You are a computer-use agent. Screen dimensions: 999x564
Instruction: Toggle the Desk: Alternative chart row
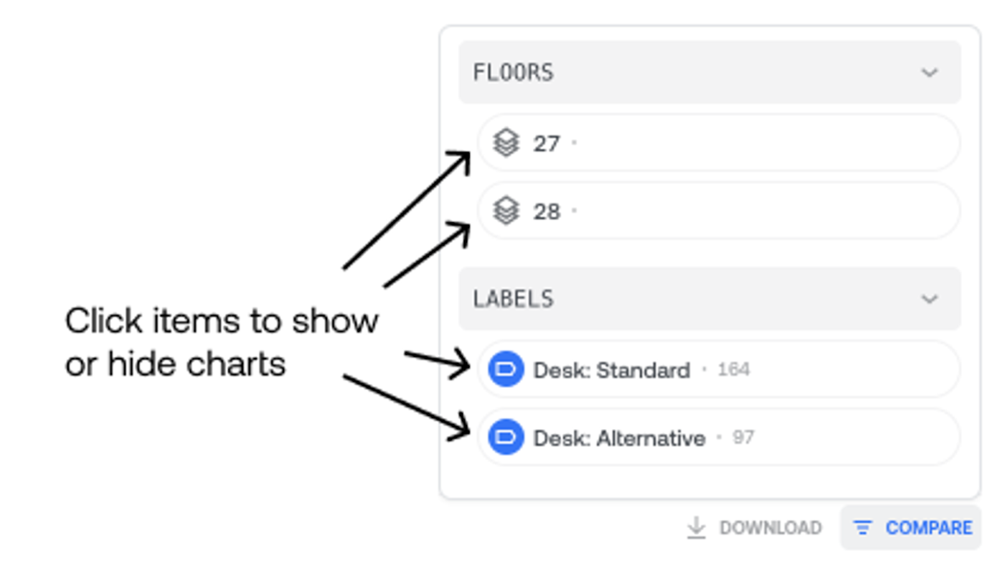719,437
